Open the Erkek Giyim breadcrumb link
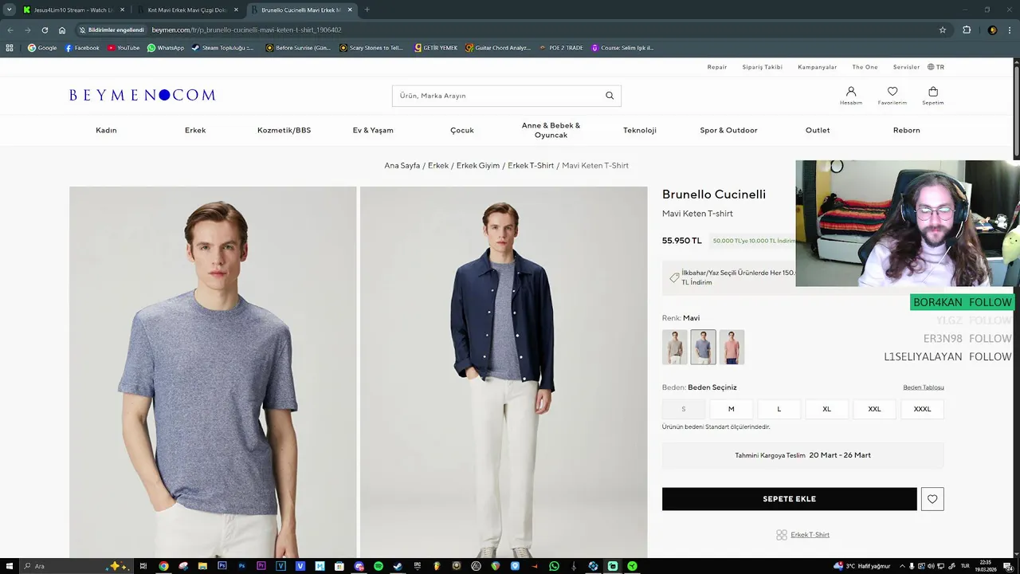This screenshot has width=1020, height=574. (478, 166)
